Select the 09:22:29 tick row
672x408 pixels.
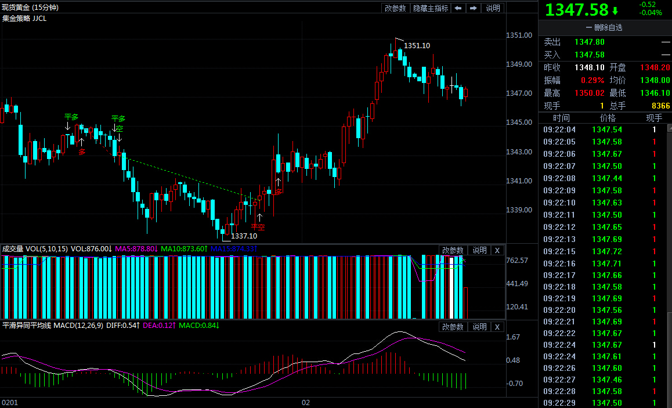[x=602, y=403]
